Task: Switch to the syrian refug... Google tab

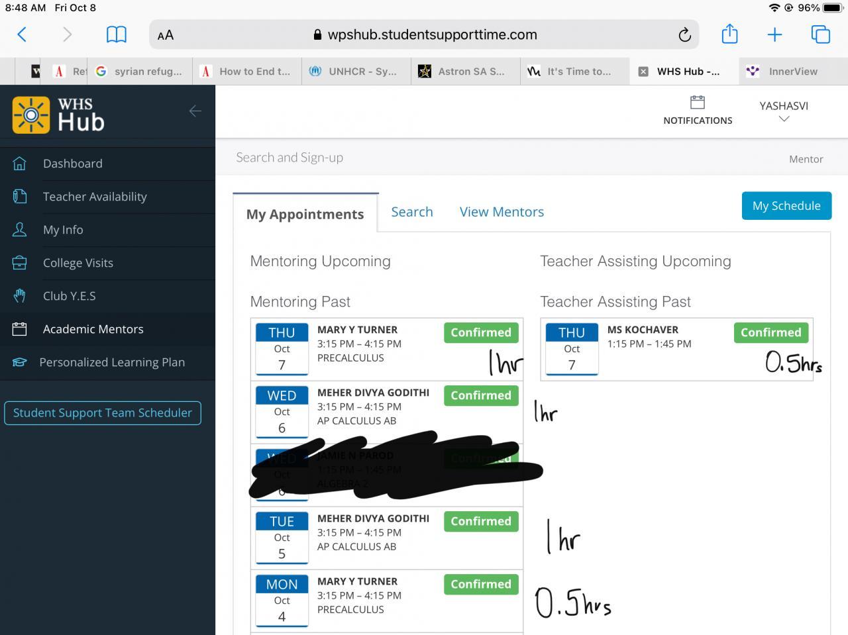Action: 140,72
